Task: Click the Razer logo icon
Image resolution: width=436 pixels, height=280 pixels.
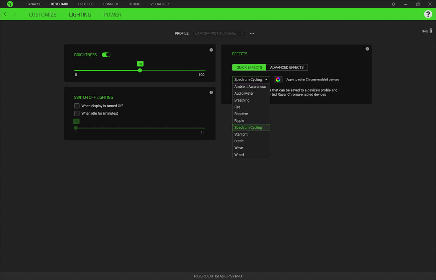Action: [x=10, y=4]
